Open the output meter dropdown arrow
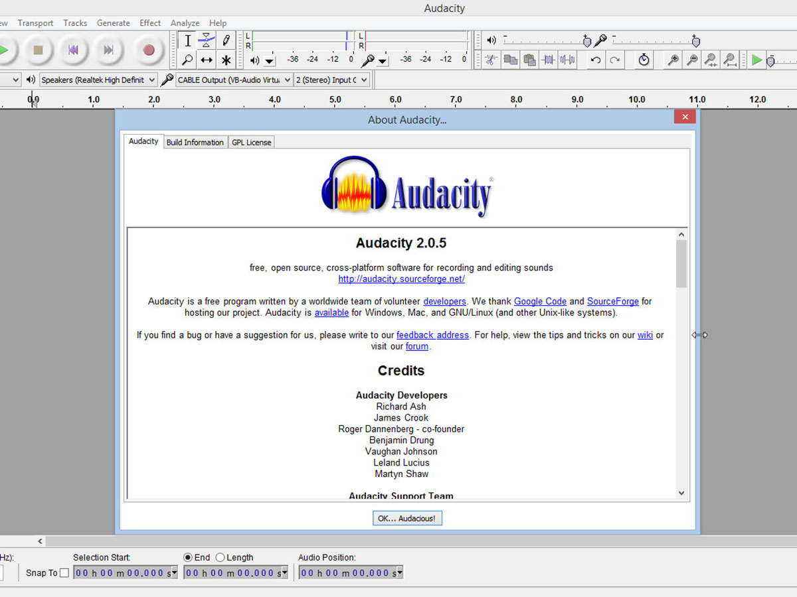The image size is (797, 597). pyautogui.click(x=269, y=60)
